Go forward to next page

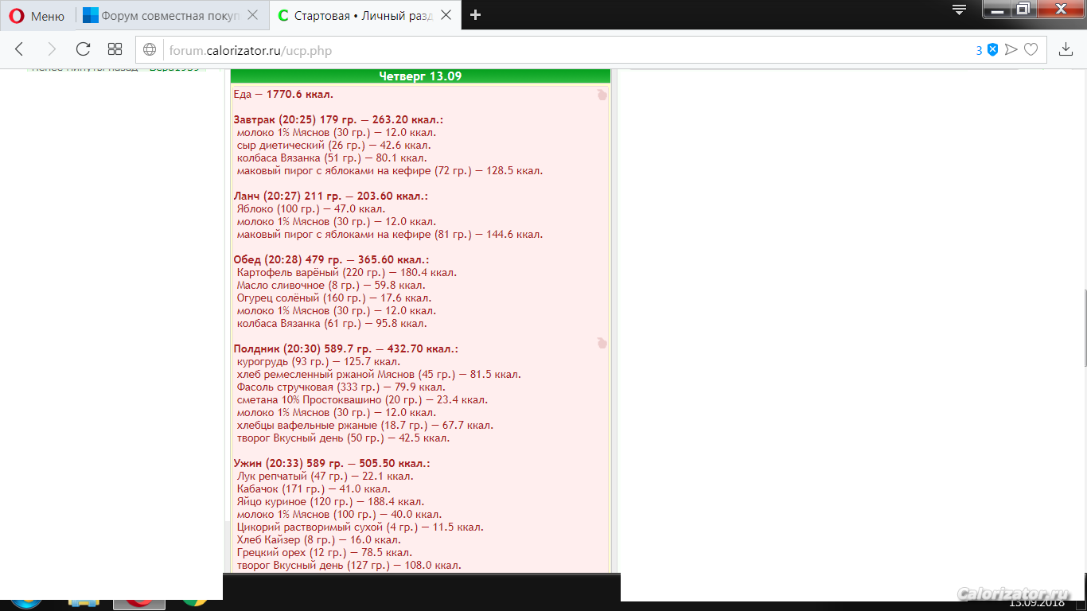[x=52, y=49]
